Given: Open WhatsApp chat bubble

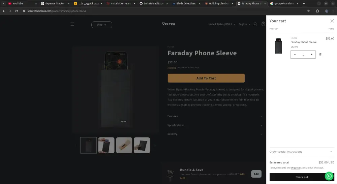Looking at the screenshot, I should tap(329, 176).
